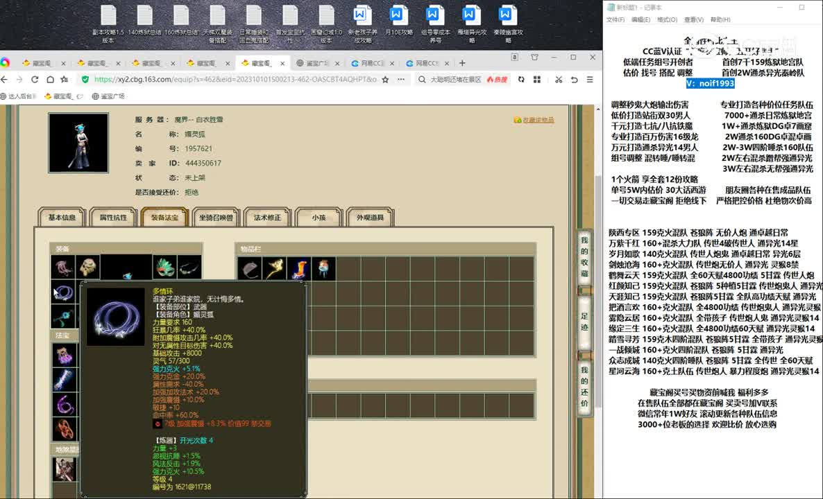This screenshot has height=499, width=823.
Task: Select the teal flower equipment icon below the rings
Action: click(x=63, y=317)
